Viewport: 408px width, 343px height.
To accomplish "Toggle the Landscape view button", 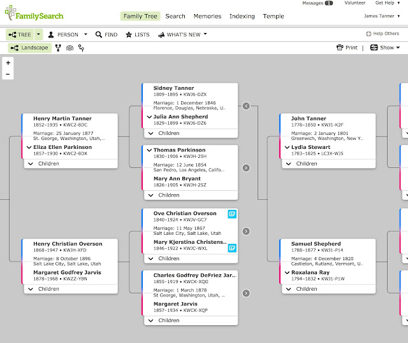I will tap(29, 48).
